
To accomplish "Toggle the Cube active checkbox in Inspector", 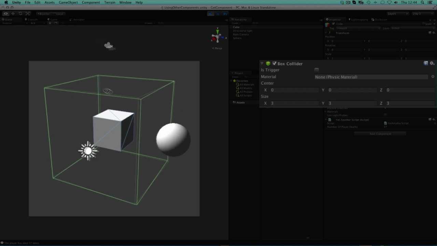I will (x=333, y=24).
